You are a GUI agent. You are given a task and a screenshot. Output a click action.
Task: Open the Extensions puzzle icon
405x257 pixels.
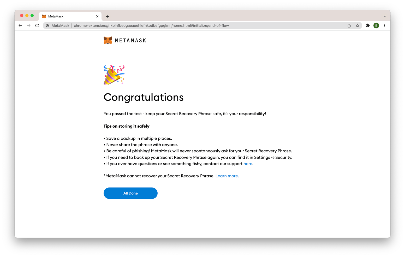click(368, 26)
